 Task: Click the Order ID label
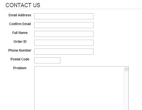pyautogui.click(x=20, y=42)
